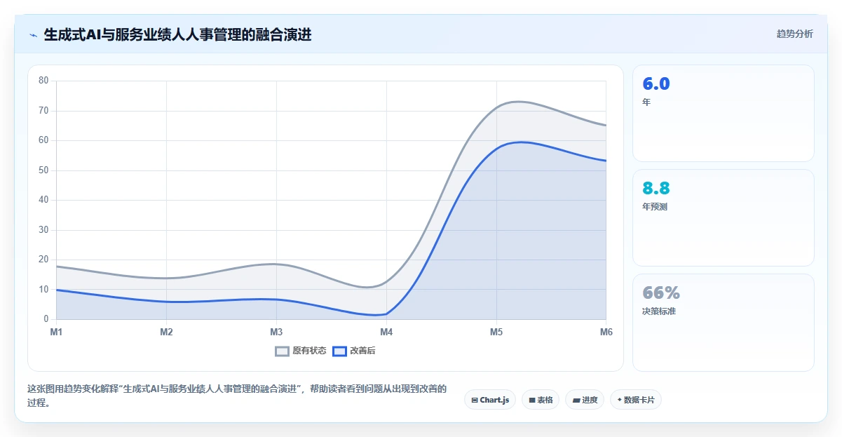The height and width of the screenshot is (437, 842).
Task: Click the 趋势分析 label in header
Action: (794, 34)
